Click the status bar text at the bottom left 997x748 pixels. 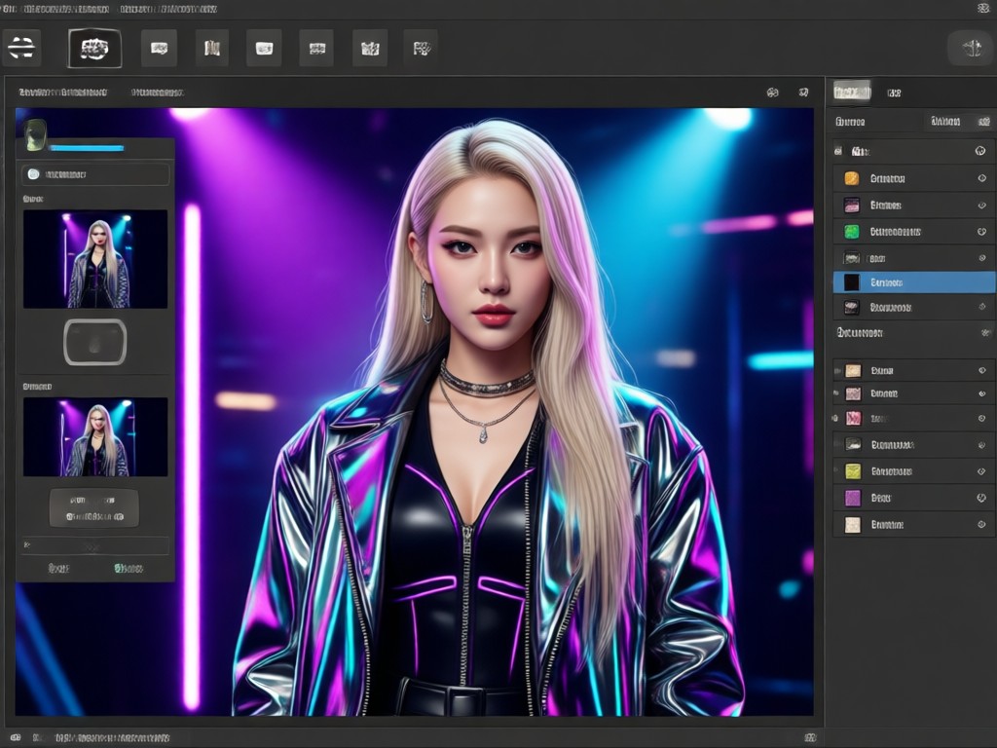(x=112, y=738)
